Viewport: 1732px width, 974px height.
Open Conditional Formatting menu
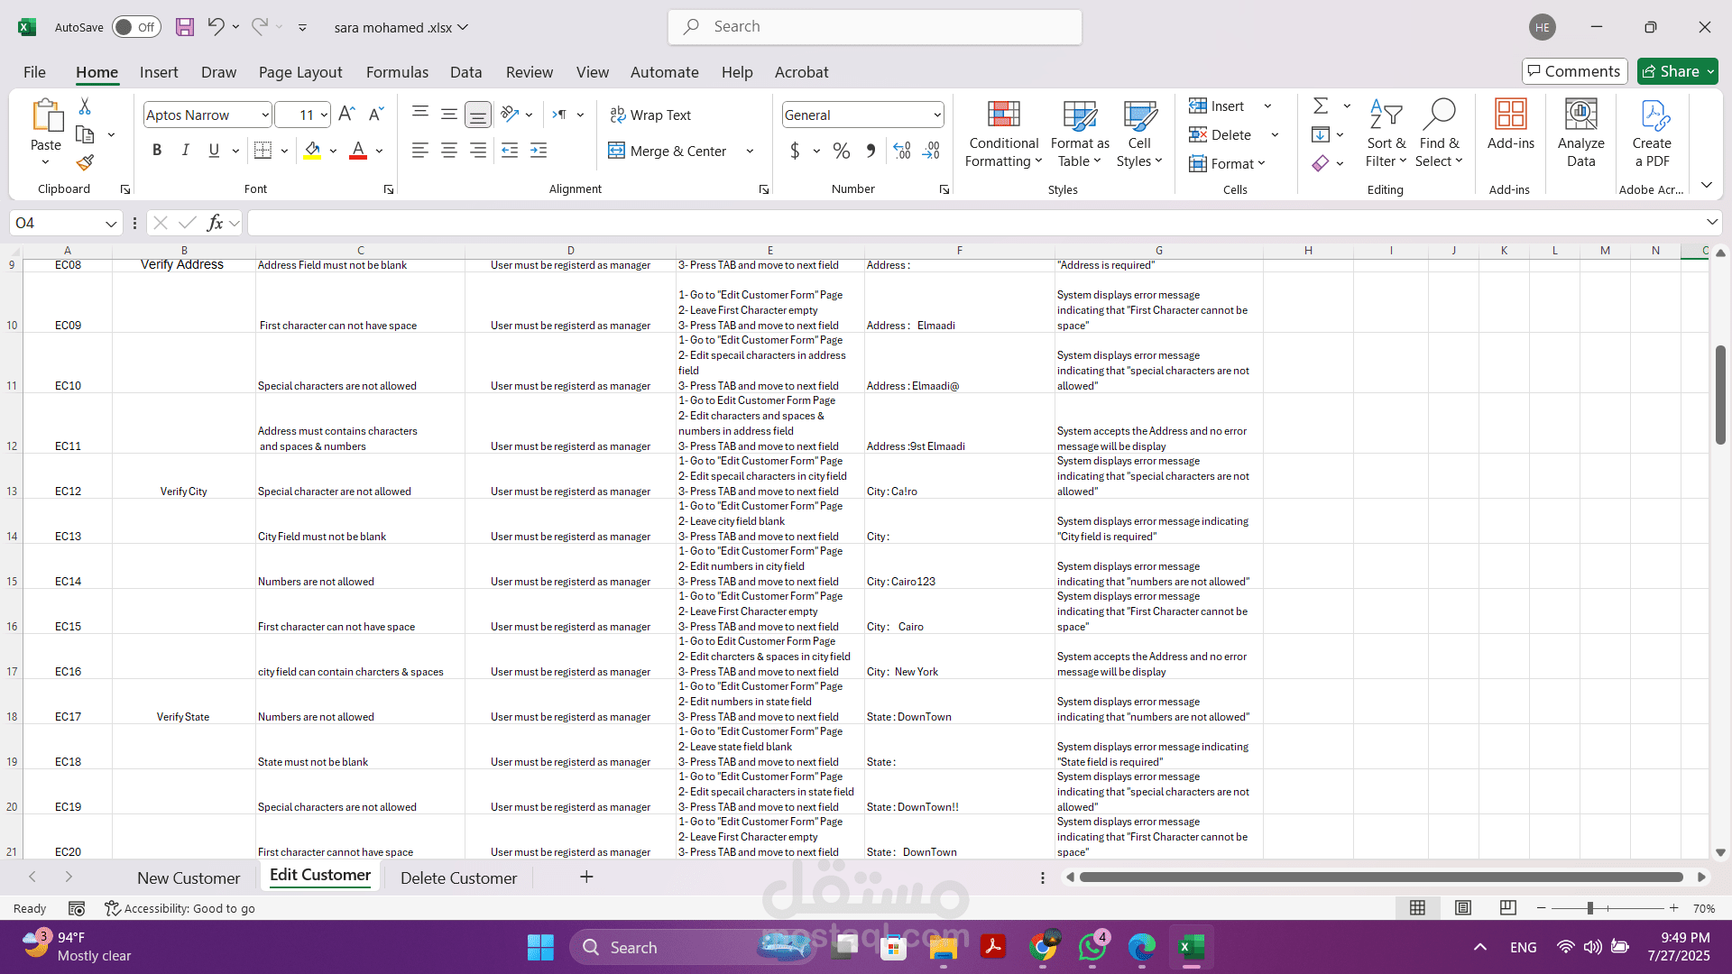tap(1003, 134)
